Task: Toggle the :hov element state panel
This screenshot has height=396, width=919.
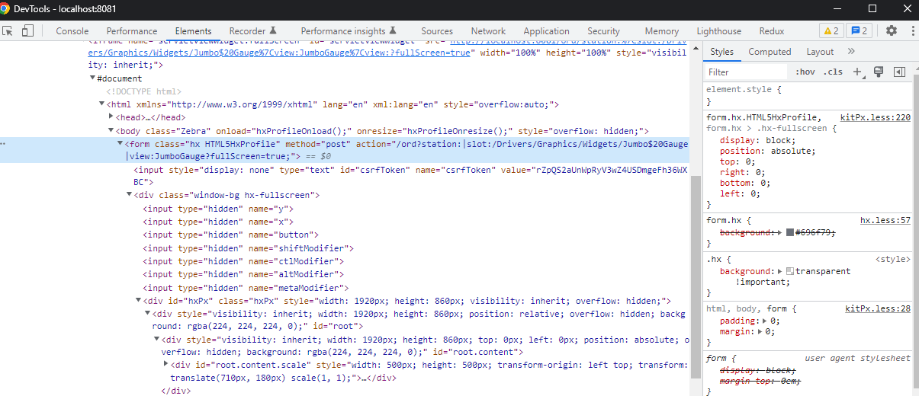Action: coord(805,72)
